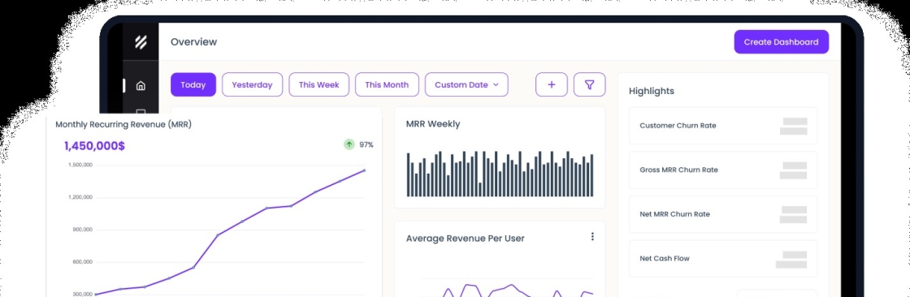Select the Today filter tab
This screenshot has height=297, width=910.
pos(193,84)
